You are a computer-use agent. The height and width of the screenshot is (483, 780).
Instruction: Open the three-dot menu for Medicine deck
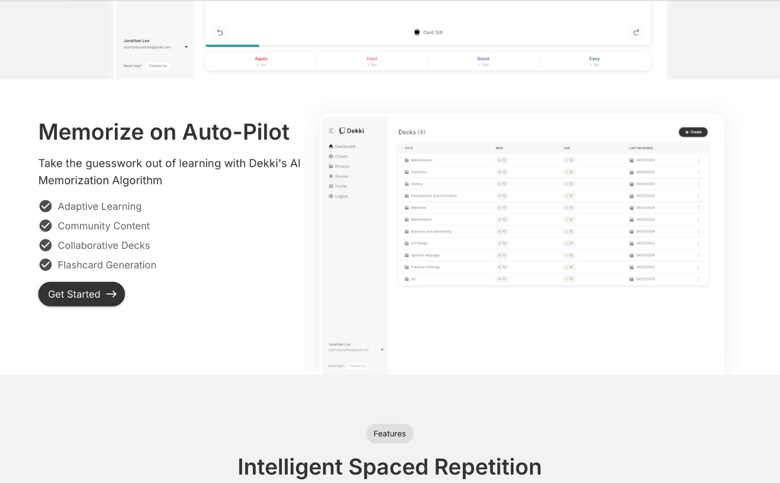pyautogui.click(x=699, y=208)
